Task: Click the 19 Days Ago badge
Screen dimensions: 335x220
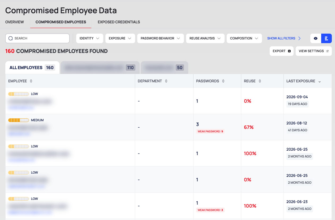Action: pos(298,104)
